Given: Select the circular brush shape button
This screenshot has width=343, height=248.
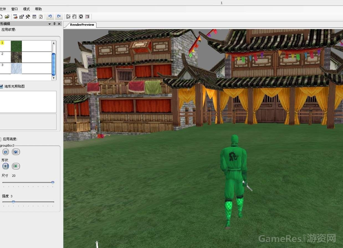Looking at the screenshot, I should tap(6, 166).
